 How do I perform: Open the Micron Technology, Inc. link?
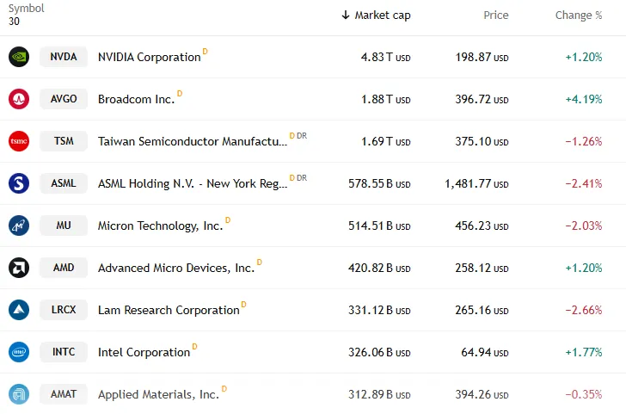coord(160,226)
